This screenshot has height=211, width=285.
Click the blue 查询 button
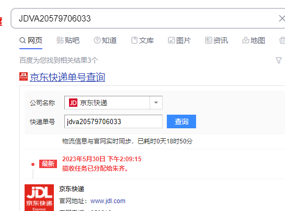pyautogui.click(x=181, y=121)
